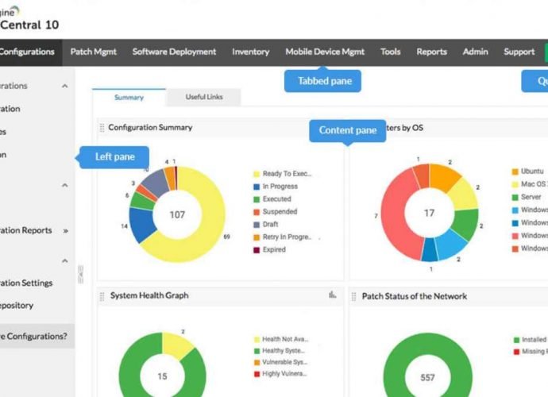Viewport: 548px width, 397px height.
Task: Click the Retry In Progre.. legend swatch
Action: 257,237
